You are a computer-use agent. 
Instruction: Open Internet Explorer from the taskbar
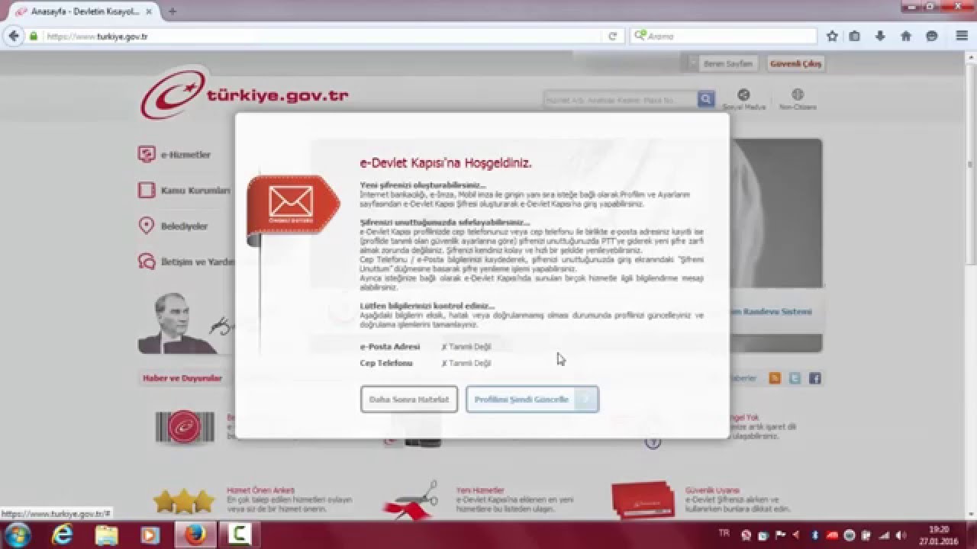pyautogui.click(x=62, y=535)
